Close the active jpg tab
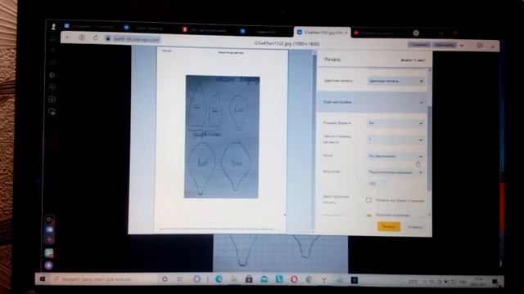 [346, 33]
